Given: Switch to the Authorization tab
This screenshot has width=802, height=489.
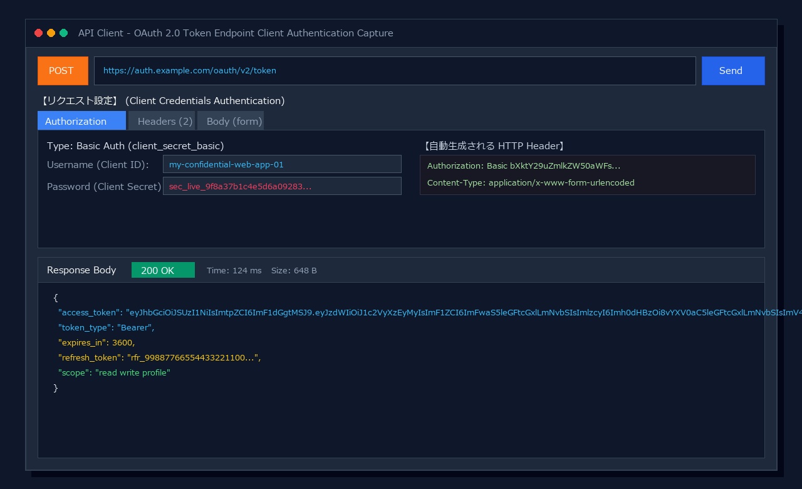Looking at the screenshot, I should click(81, 121).
